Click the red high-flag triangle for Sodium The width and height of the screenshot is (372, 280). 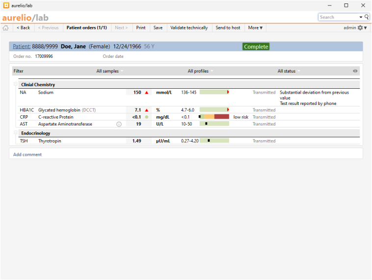(146, 93)
